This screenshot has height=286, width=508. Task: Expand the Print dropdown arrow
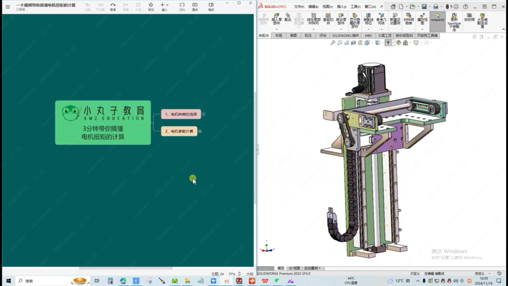[441, 7]
